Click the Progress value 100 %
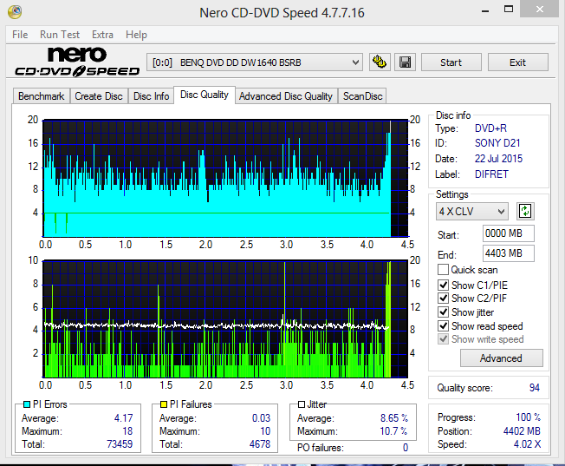 [529, 417]
